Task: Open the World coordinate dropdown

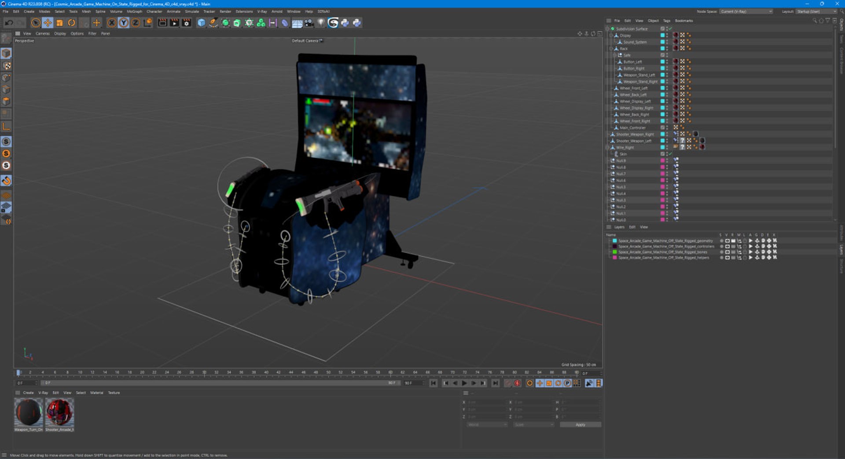Action: coord(487,425)
